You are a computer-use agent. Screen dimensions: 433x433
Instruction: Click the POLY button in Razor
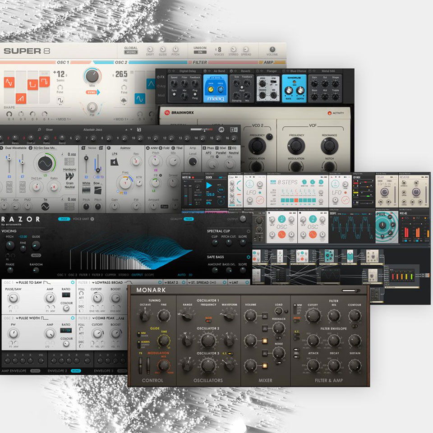(64, 219)
